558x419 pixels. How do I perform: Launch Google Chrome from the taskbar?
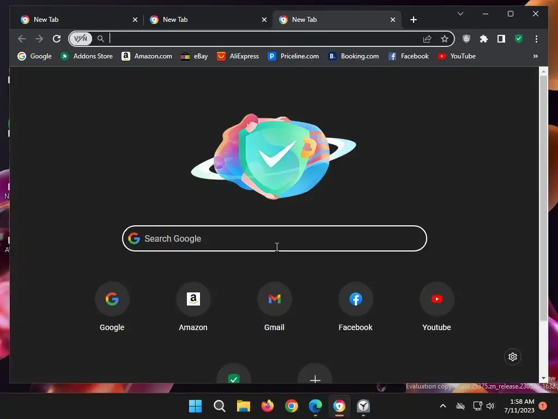point(292,406)
